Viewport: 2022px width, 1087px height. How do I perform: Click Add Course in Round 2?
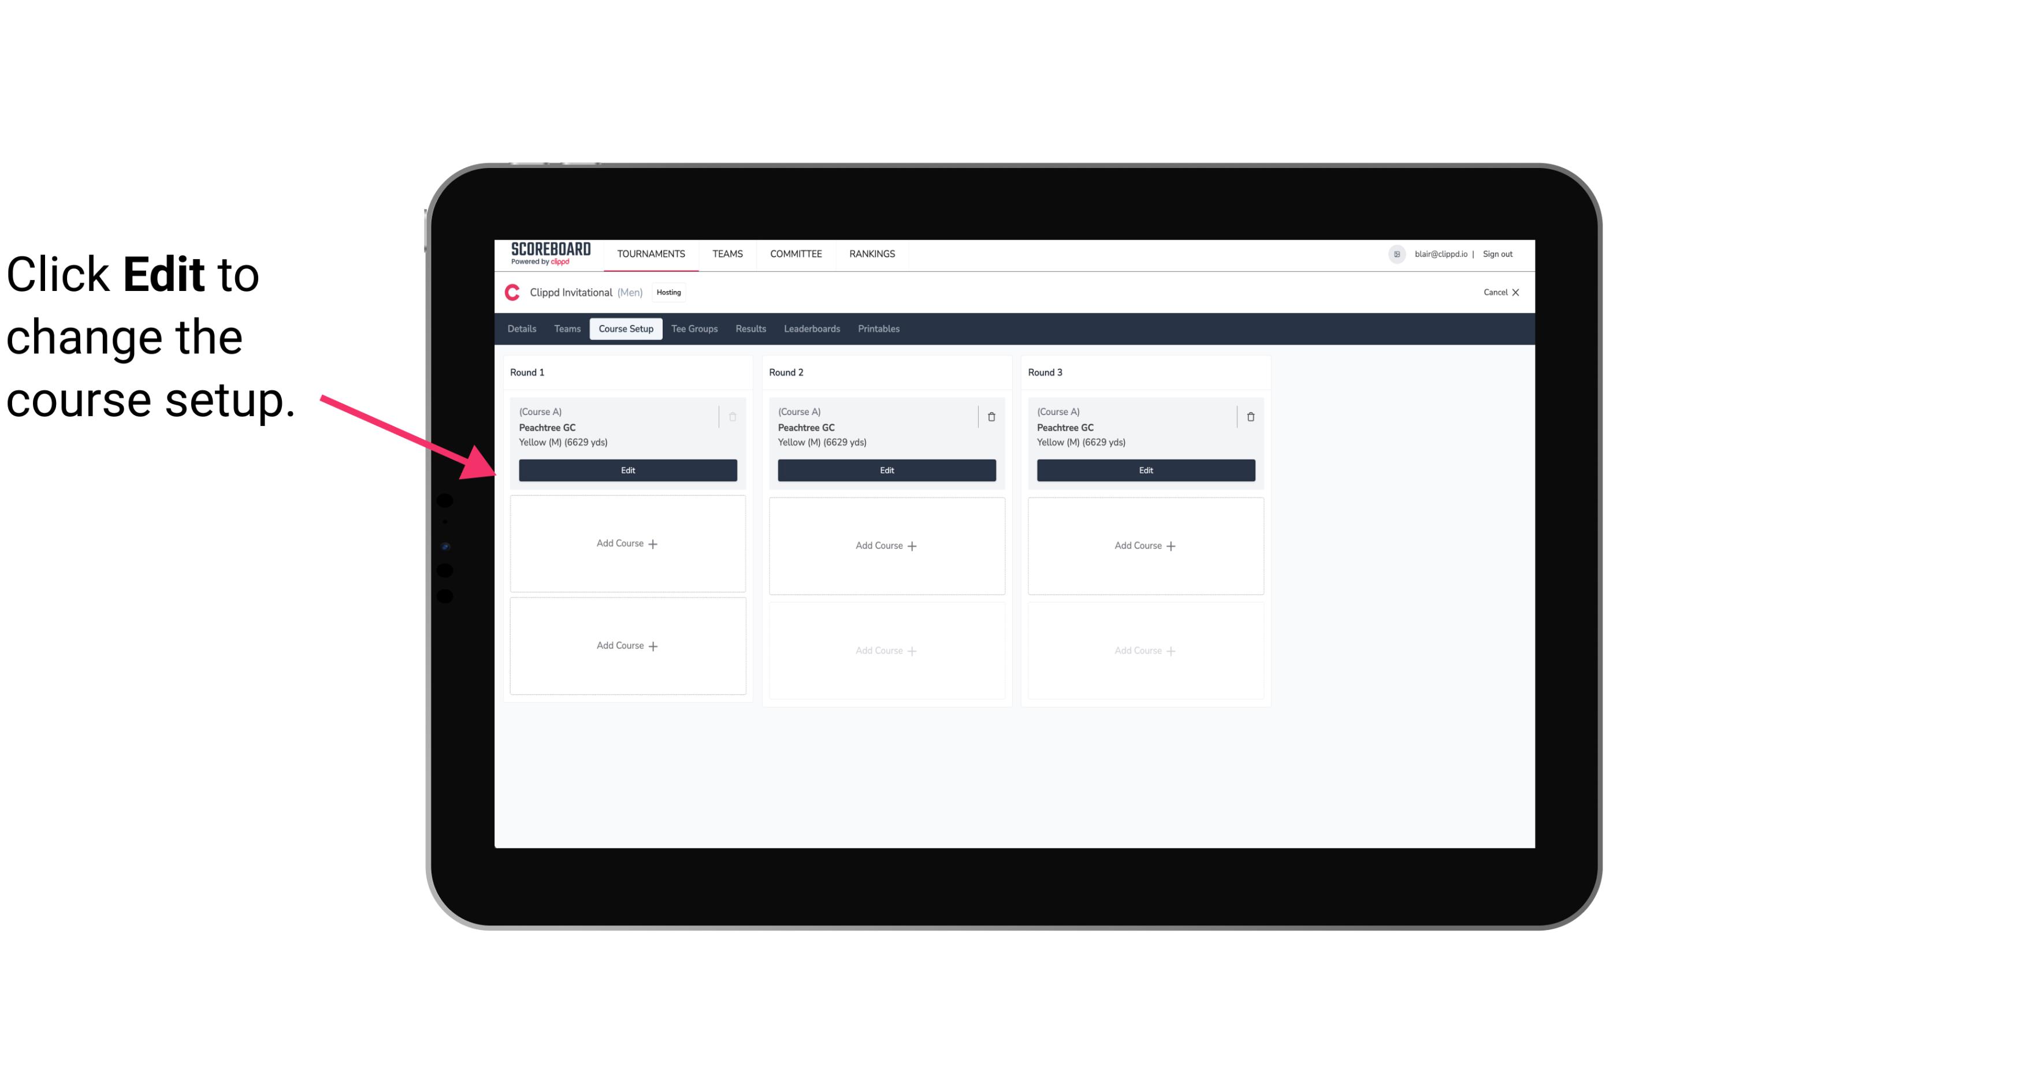pyautogui.click(x=885, y=545)
